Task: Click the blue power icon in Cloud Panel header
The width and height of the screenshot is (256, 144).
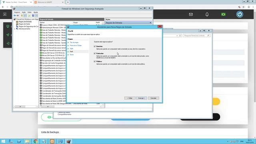Action: [x=240, y=14]
